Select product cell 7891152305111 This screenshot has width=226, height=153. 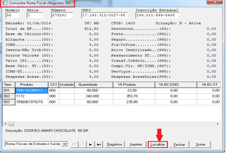[x=32, y=90]
